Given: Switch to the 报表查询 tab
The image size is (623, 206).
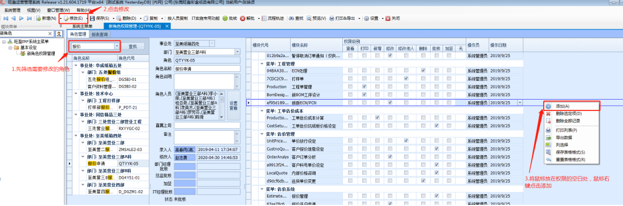Looking at the screenshot, I should click(x=100, y=35).
